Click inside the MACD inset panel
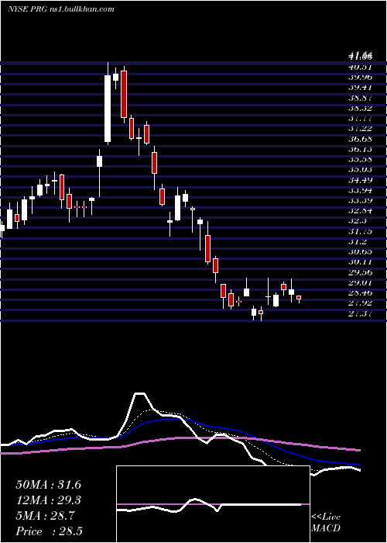The width and height of the screenshot is (387, 543). point(213,504)
